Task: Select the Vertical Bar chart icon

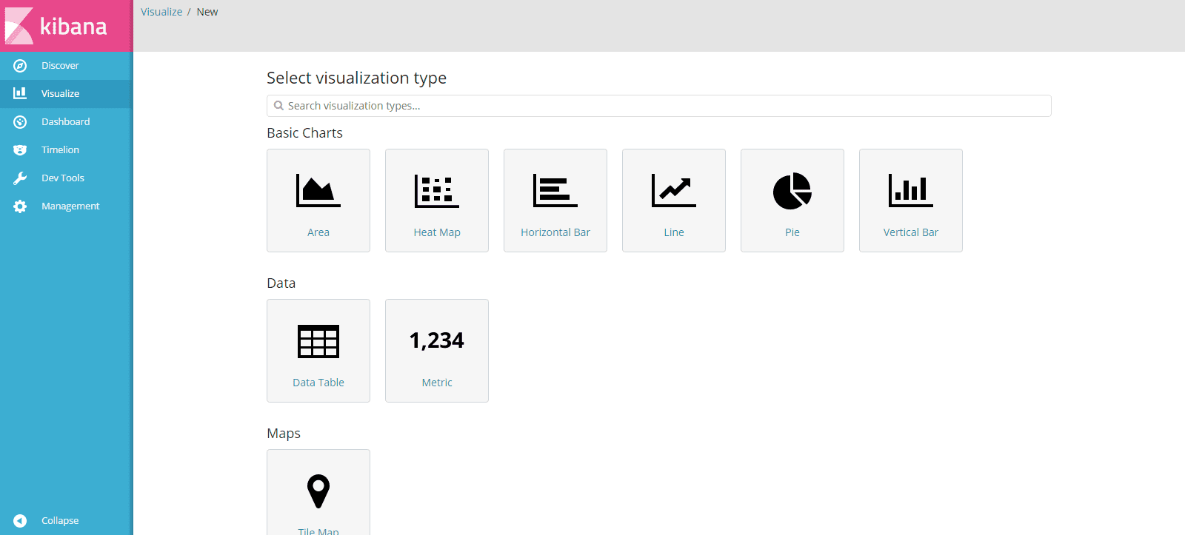Action: [911, 190]
